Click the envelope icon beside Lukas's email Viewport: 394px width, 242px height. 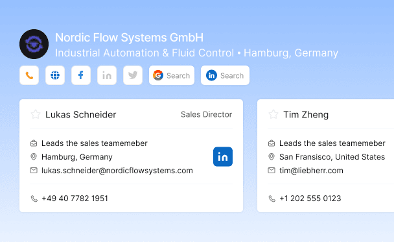[34, 170]
